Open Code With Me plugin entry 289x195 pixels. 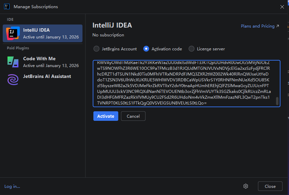(x=43, y=62)
